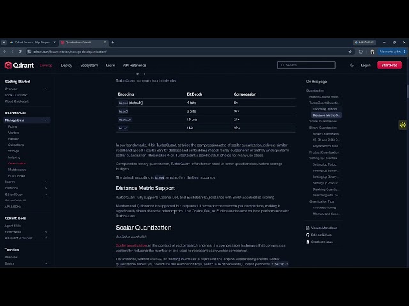Viewport: 409px width, 306px height.
Task: Click the yellow asterisk floating widget
Action: [x=403, y=125]
